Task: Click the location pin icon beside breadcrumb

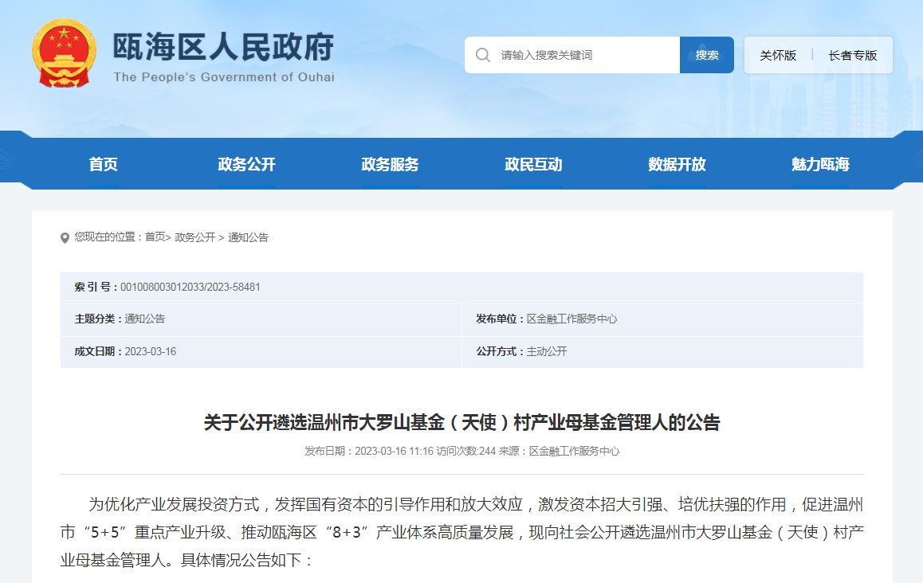Action: 65,238
